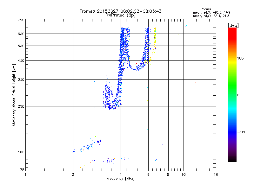Click the x-axis tick label '16'
Viewport: 254px width, 190px height.
216,174
